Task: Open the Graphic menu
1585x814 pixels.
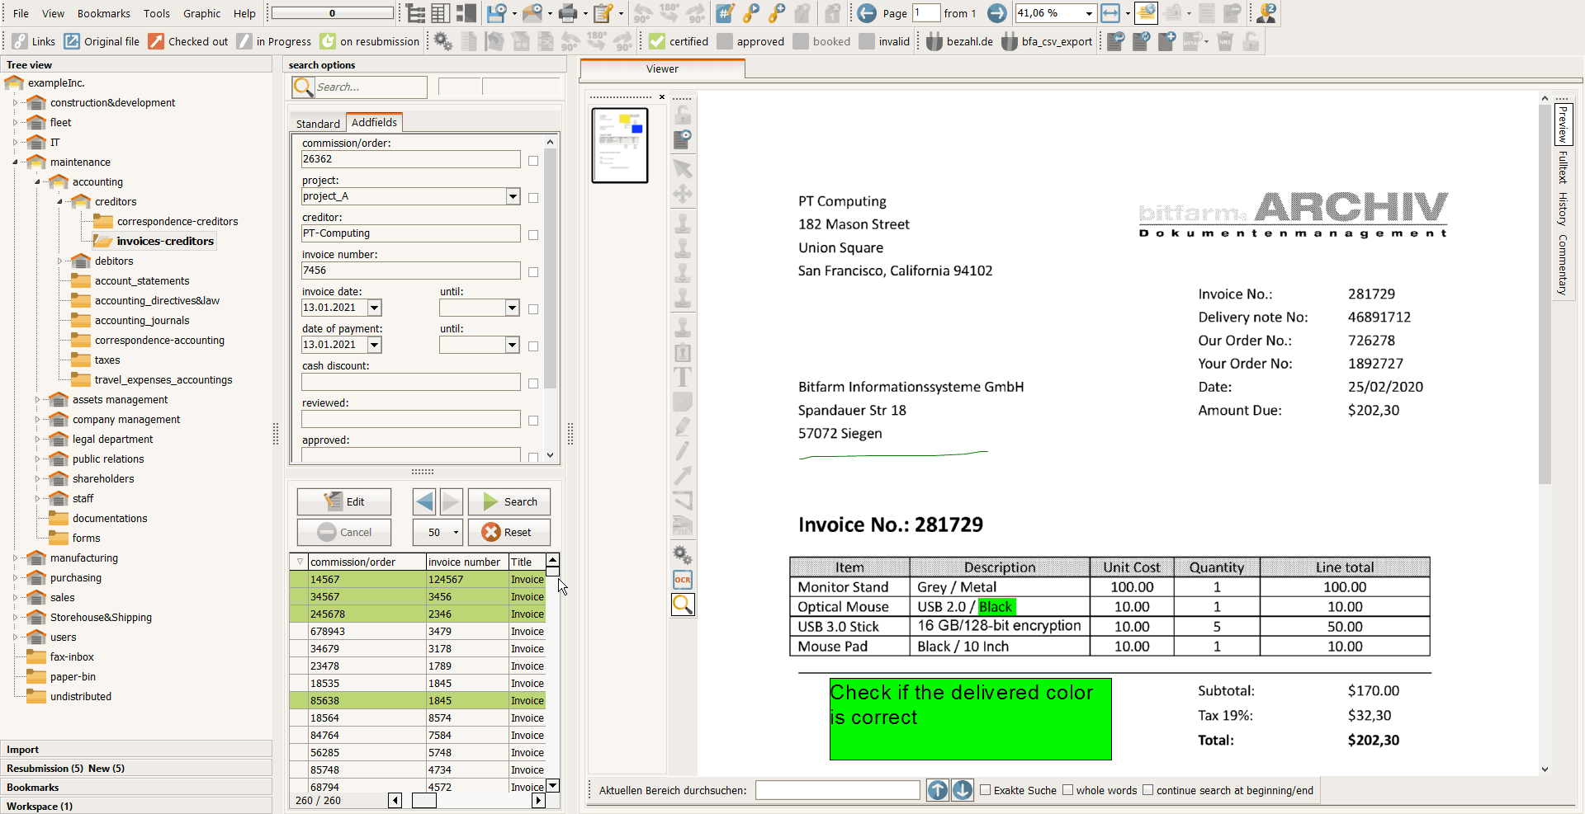Action: pos(201,13)
